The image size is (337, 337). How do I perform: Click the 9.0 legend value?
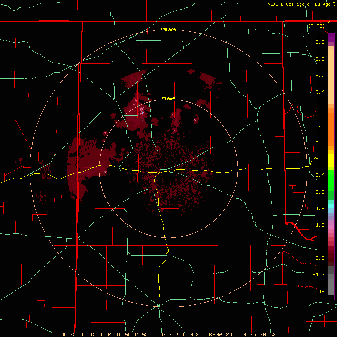pos(320,59)
